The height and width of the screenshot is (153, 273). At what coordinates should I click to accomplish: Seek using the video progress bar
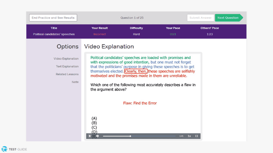click(x=139, y=136)
